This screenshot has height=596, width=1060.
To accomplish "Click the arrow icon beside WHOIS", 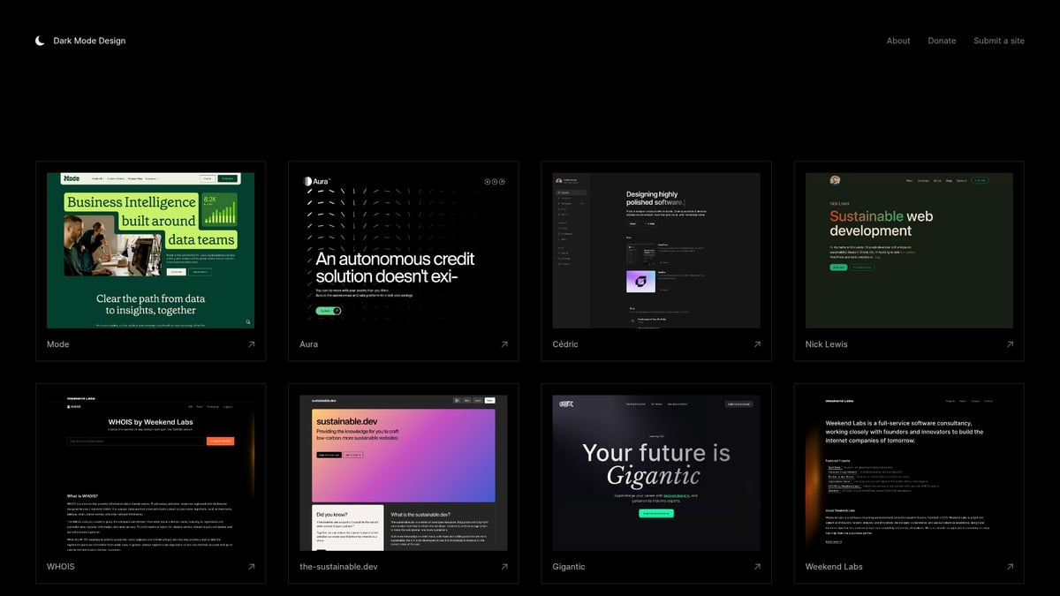I will (251, 567).
